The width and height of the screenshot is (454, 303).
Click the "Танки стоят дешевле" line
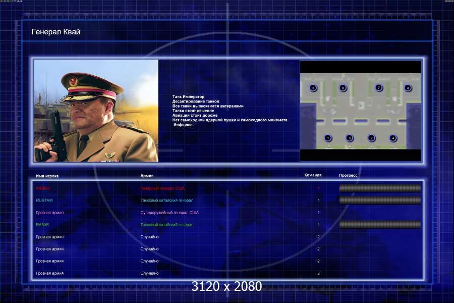click(193, 111)
